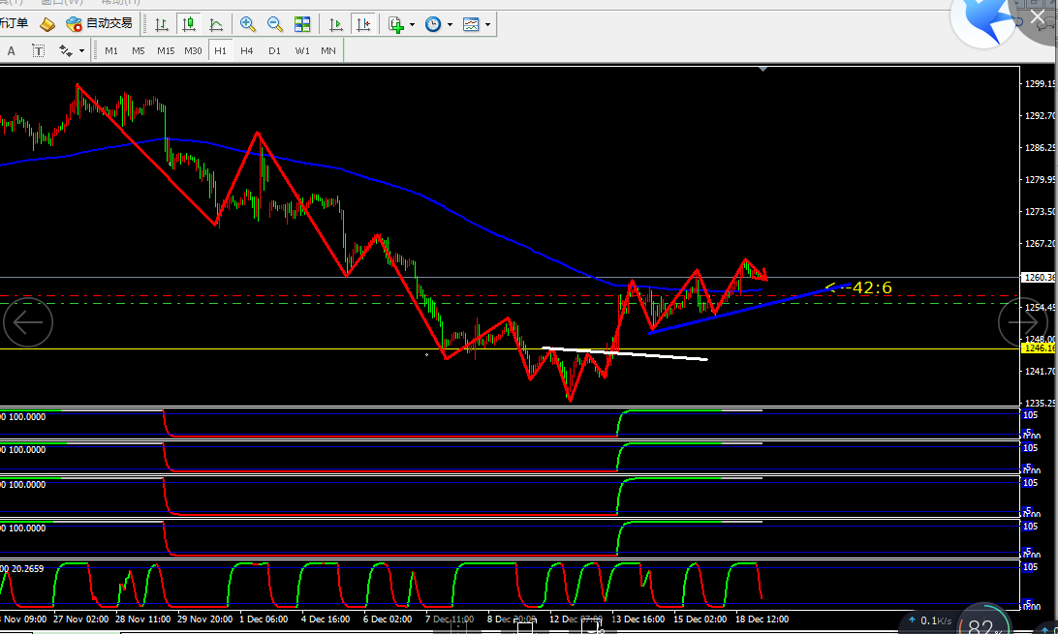Expand the indicators dropdown arrow
Viewport: 1058px width, 634px height.
[413, 25]
